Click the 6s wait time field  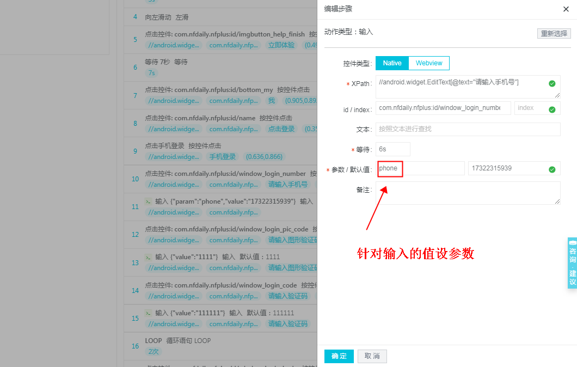click(393, 149)
